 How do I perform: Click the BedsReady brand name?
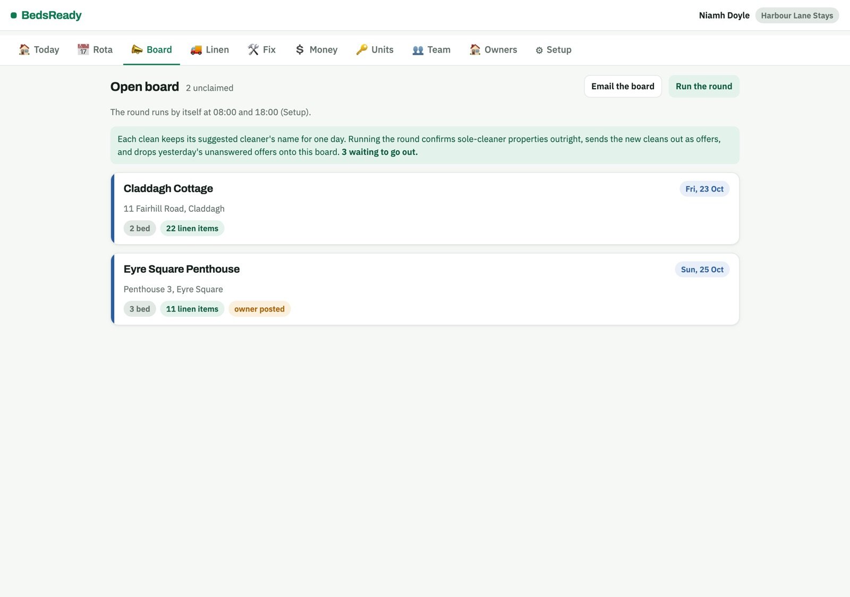[x=52, y=15]
